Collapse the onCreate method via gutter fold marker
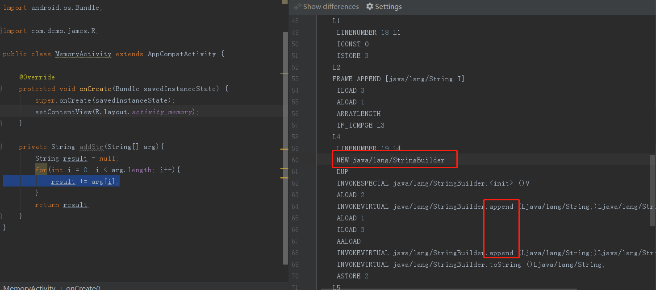The width and height of the screenshot is (656, 290). pos(1,89)
